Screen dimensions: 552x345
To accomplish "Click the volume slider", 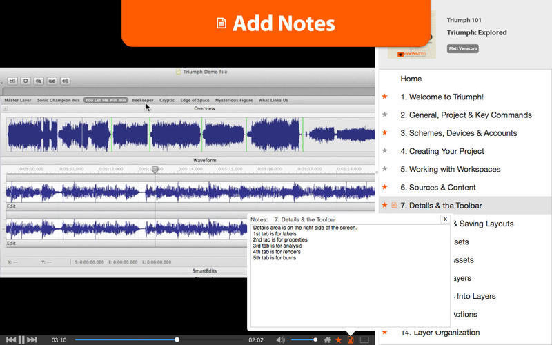I will point(304,339).
